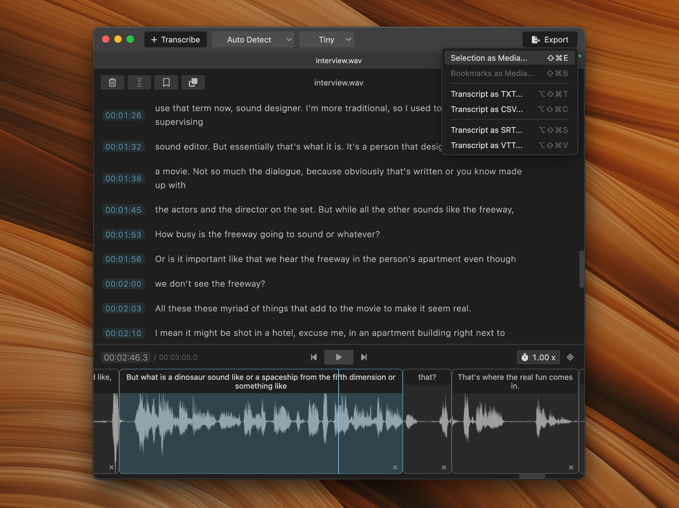Jump to timestamp 00:01:56

click(x=123, y=259)
